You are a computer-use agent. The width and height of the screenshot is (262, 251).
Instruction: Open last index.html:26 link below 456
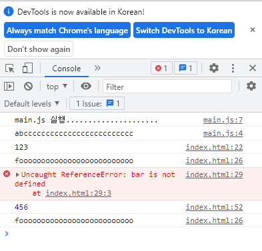tap(214, 220)
